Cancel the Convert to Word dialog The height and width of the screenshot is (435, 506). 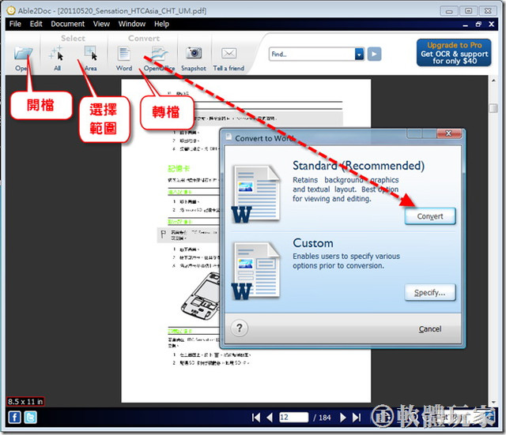[x=430, y=329]
